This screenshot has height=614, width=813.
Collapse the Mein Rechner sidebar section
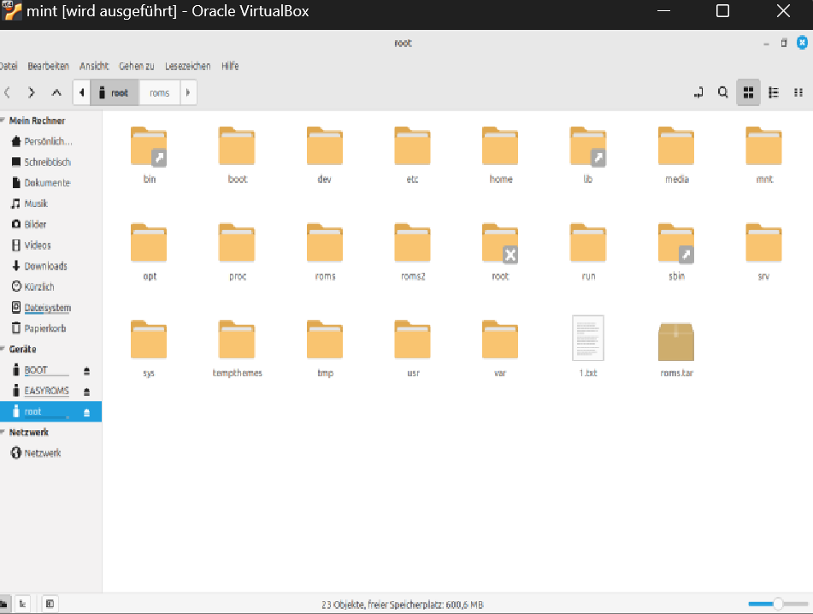pyautogui.click(x=3, y=121)
